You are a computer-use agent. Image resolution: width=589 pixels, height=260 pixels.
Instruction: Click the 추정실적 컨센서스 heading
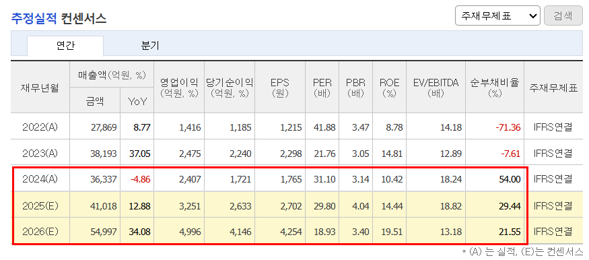[59, 18]
